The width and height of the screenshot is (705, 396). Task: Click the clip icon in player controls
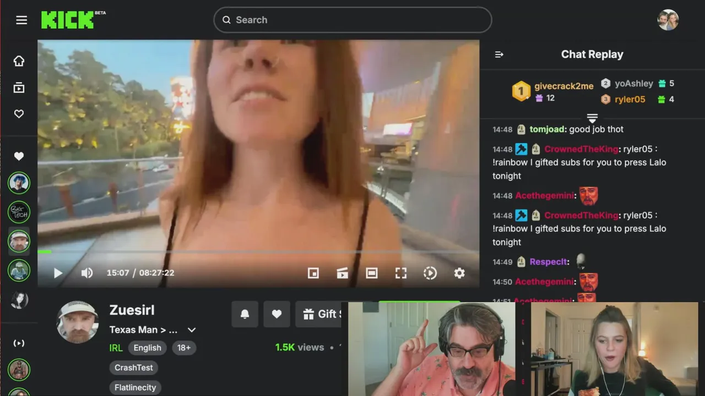coord(343,273)
